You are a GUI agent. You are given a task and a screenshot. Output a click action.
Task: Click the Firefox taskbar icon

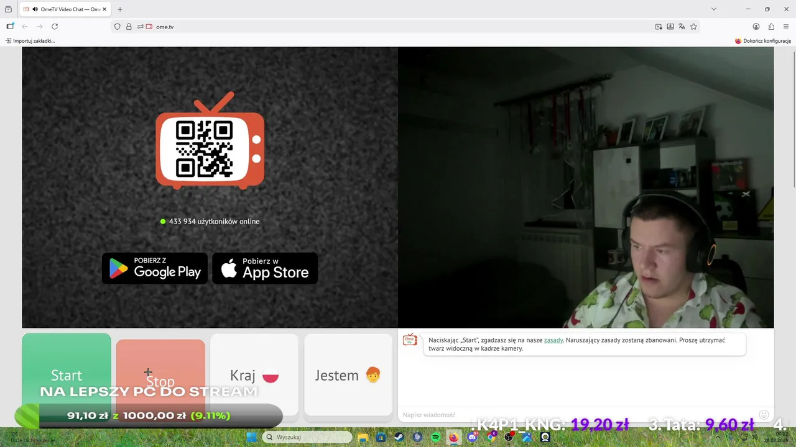[x=454, y=437]
